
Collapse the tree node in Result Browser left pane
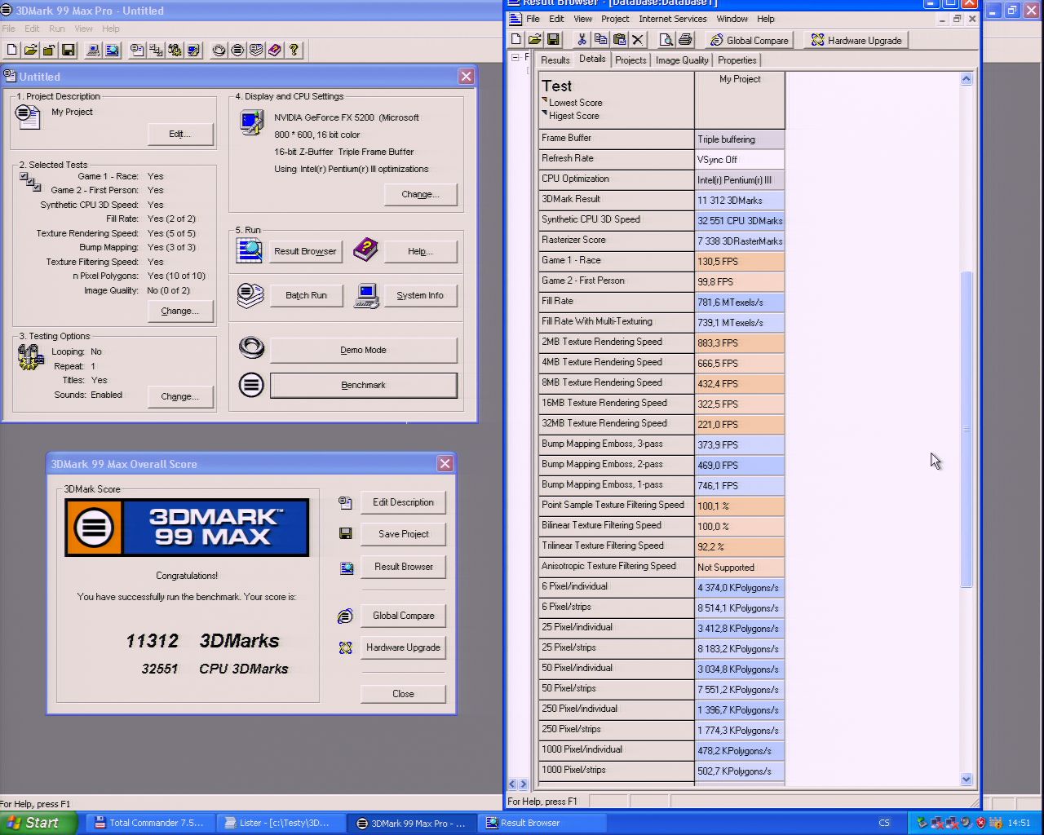click(x=515, y=58)
